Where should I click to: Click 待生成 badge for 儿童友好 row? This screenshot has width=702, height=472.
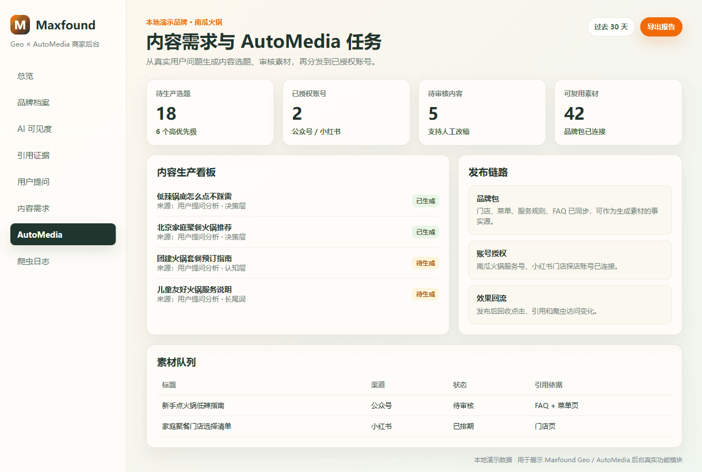(425, 294)
